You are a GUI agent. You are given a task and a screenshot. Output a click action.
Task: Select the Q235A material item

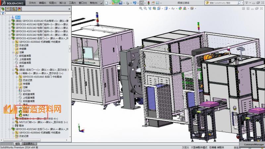coord(27,90)
